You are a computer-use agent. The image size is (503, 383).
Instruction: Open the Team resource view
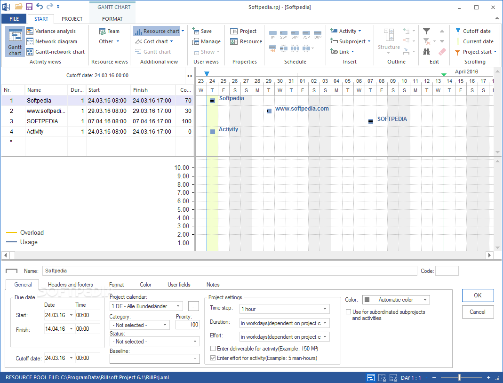click(109, 31)
